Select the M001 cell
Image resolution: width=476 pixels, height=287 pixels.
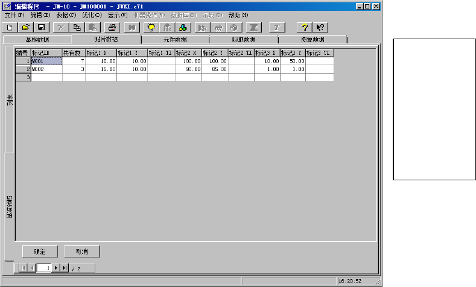point(46,61)
